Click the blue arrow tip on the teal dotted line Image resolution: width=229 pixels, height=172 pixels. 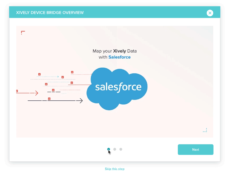[x=58, y=77]
